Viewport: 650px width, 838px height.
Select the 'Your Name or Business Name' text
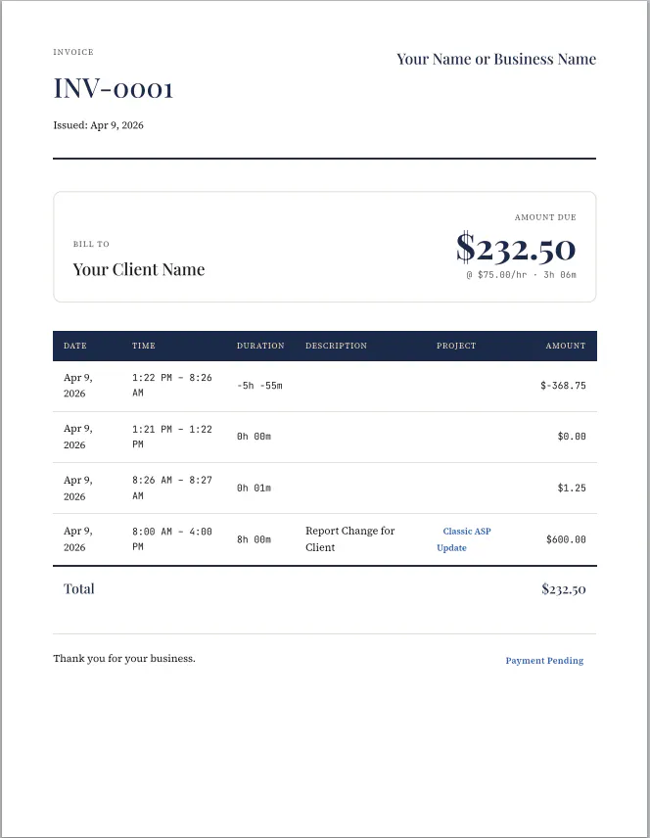click(x=496, y=59)
